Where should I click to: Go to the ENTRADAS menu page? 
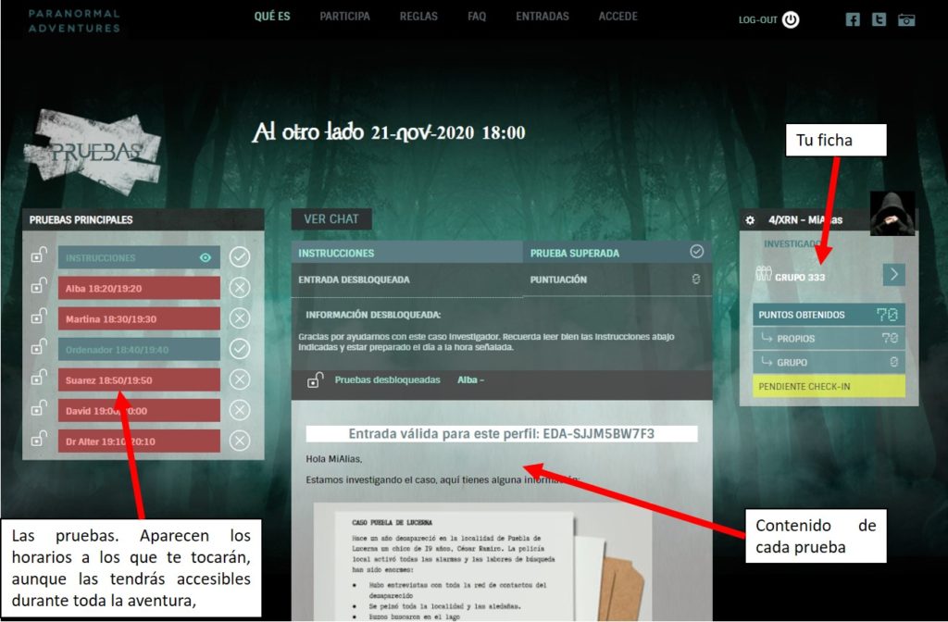tap(543, 17)
